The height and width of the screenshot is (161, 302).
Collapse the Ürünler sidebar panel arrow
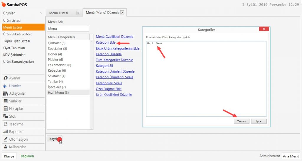(41, 13)
